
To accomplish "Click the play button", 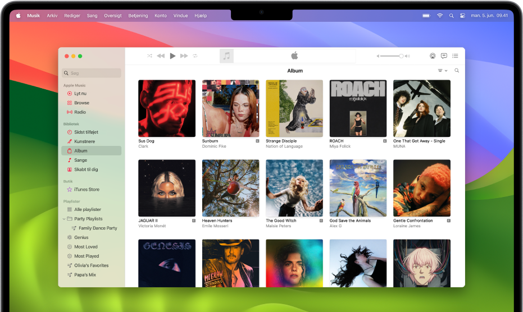I will coord(172,56).
